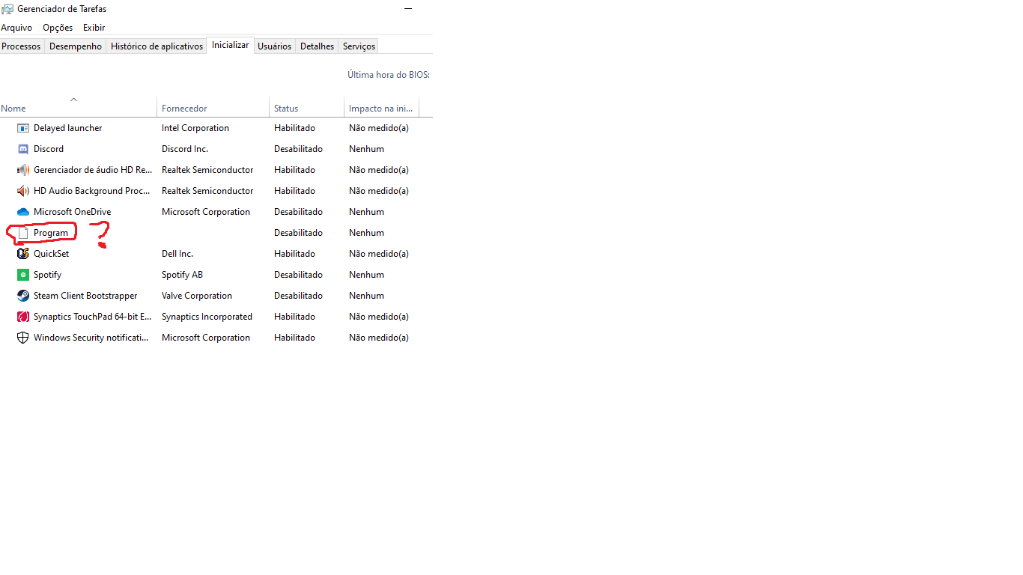Select the Delayed launcher row name
This screenshot has width=1023, height=575.
point(67,128)
